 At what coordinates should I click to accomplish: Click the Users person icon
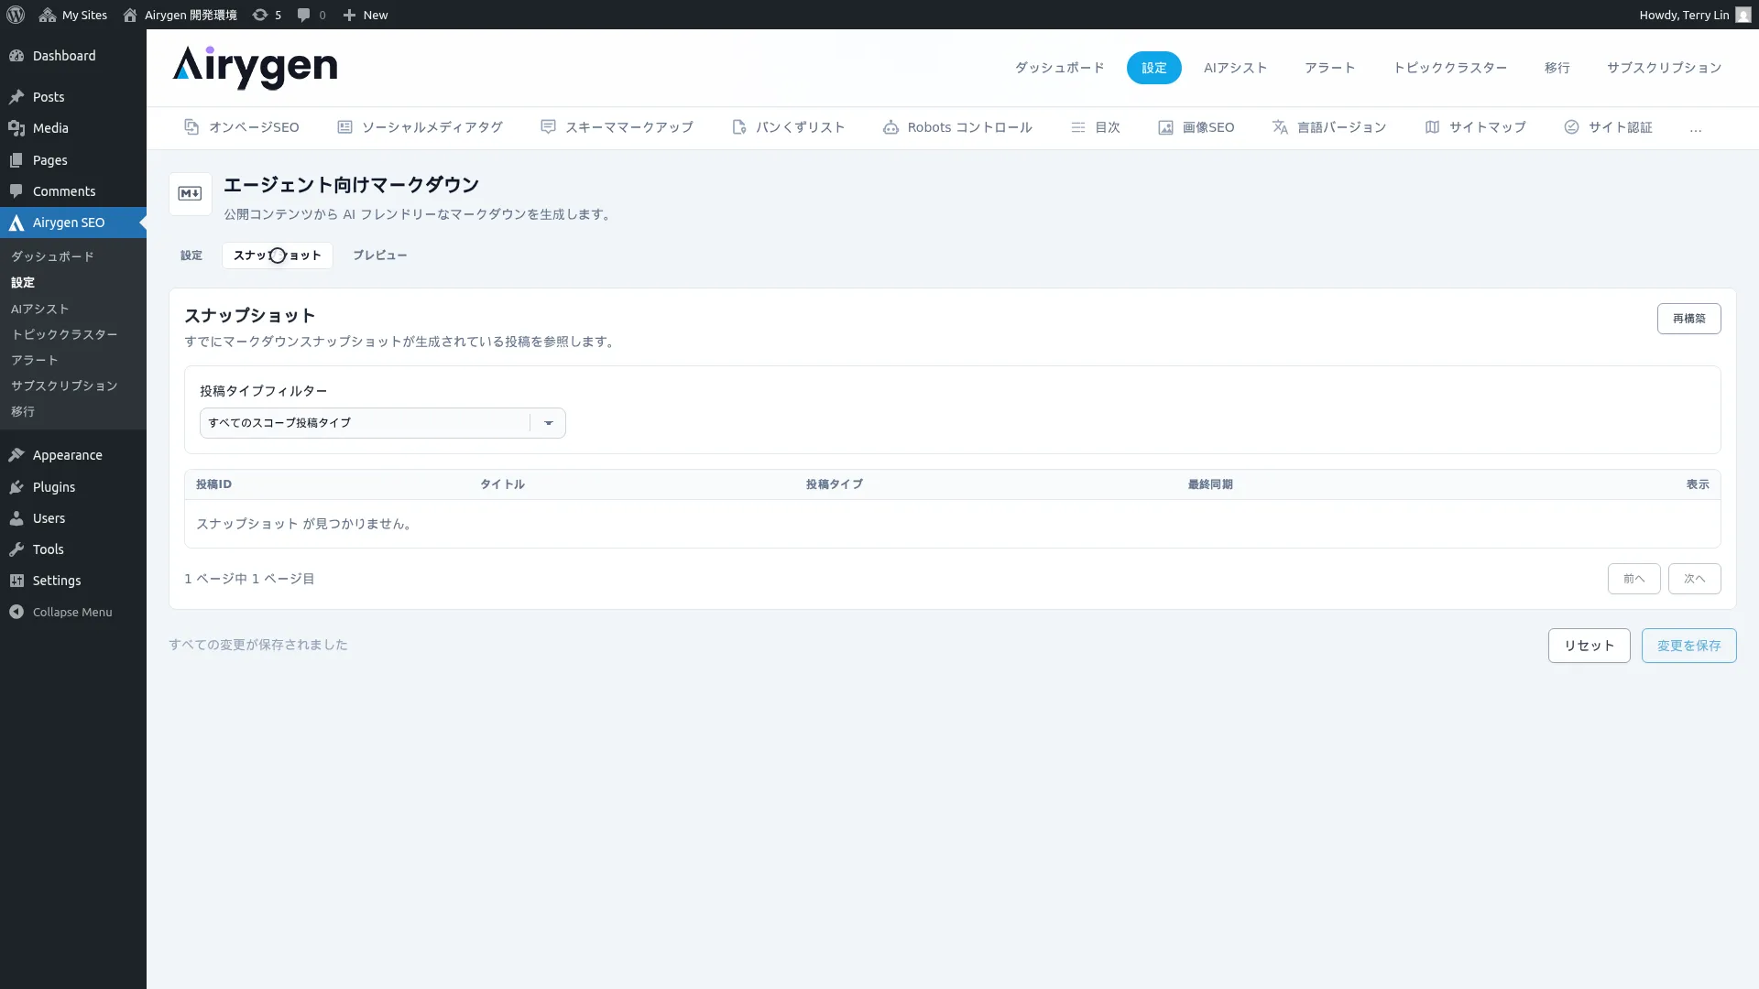(x=16, y=518)
